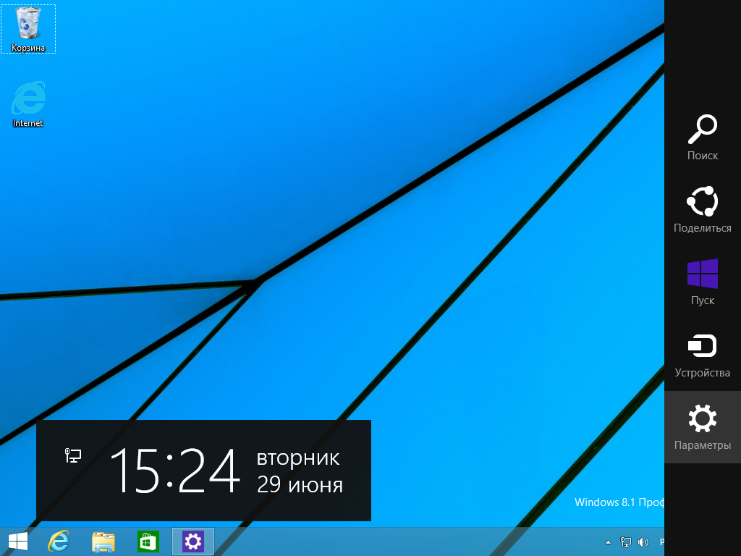Click the Поделиться share charm
Image resolution: width=741 pixels, height=556 pixels.
[702, 209]
